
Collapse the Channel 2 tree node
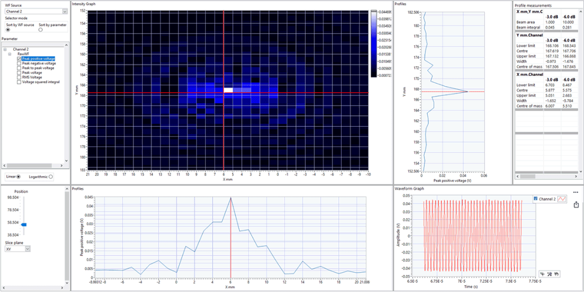tap(5, 50)
